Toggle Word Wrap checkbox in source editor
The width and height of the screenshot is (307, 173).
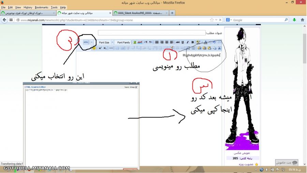click(136, 87)
